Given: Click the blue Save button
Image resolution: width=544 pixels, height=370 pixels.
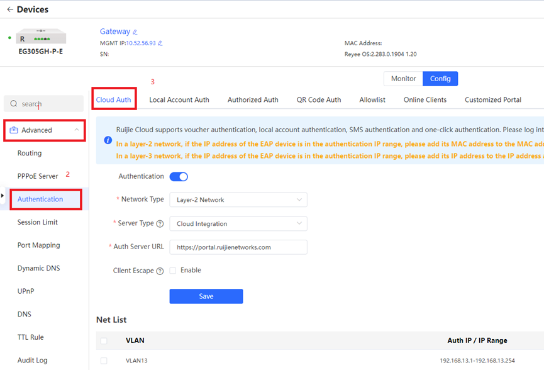Looking at the screenshot, I should [x=206, y=296].
